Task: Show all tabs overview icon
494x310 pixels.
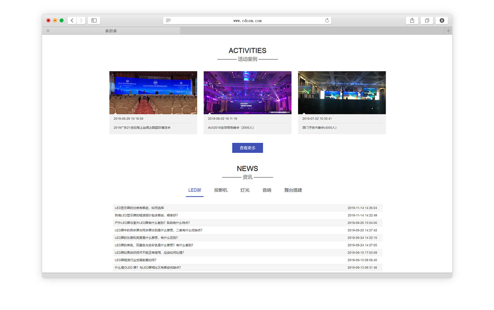Action: (427, 20)
